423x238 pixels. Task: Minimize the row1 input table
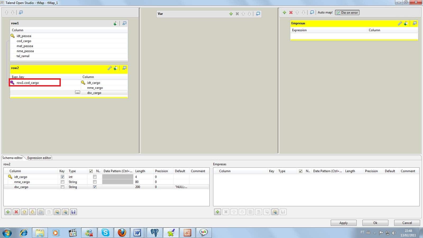(x=124, y=23)
